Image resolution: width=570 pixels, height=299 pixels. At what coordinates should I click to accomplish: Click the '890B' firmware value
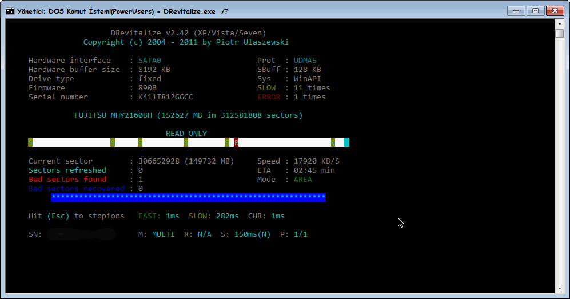148,88
